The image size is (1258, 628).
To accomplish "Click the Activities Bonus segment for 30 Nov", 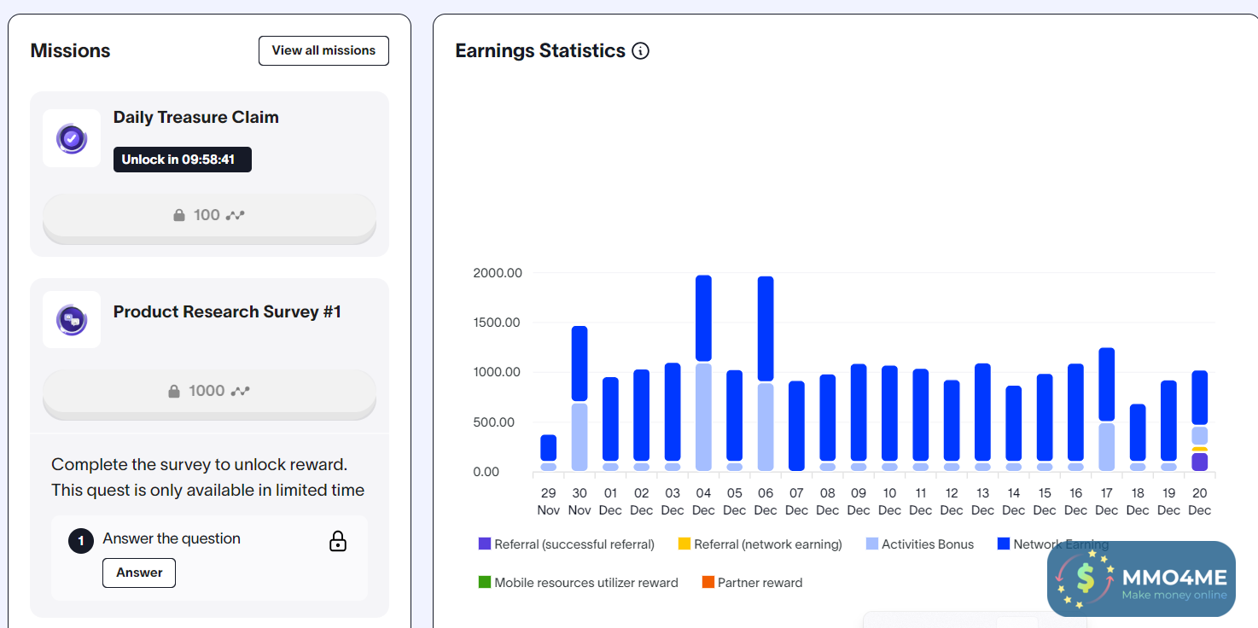I will point(579,437).
